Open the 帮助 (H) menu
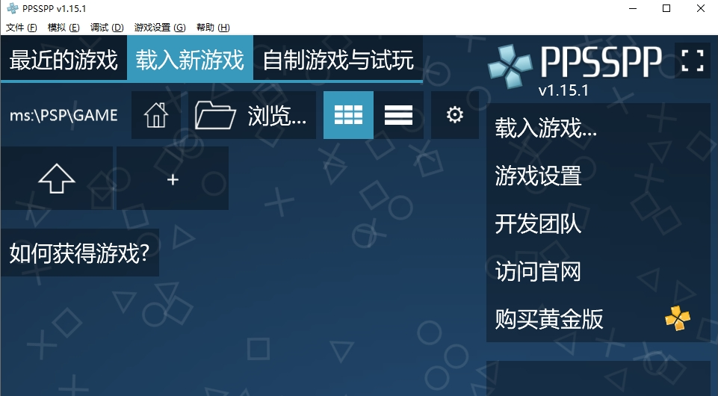718x396 pixels. pos(213,28)
